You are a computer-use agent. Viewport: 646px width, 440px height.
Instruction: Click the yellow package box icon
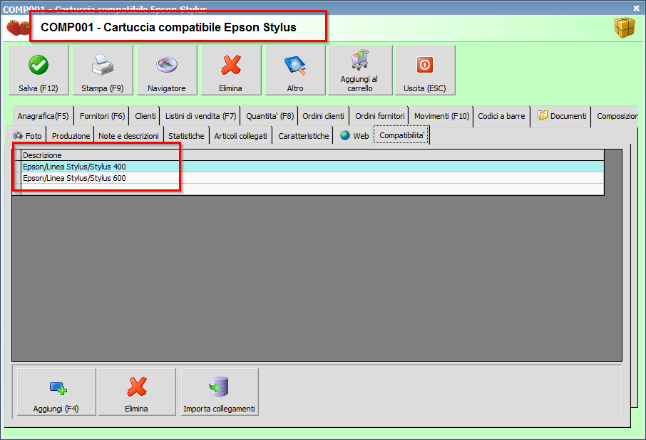coord(625,28)
